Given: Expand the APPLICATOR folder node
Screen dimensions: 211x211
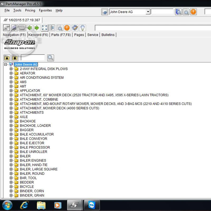Looking at the screenshot, I should (x=11, y=90).
